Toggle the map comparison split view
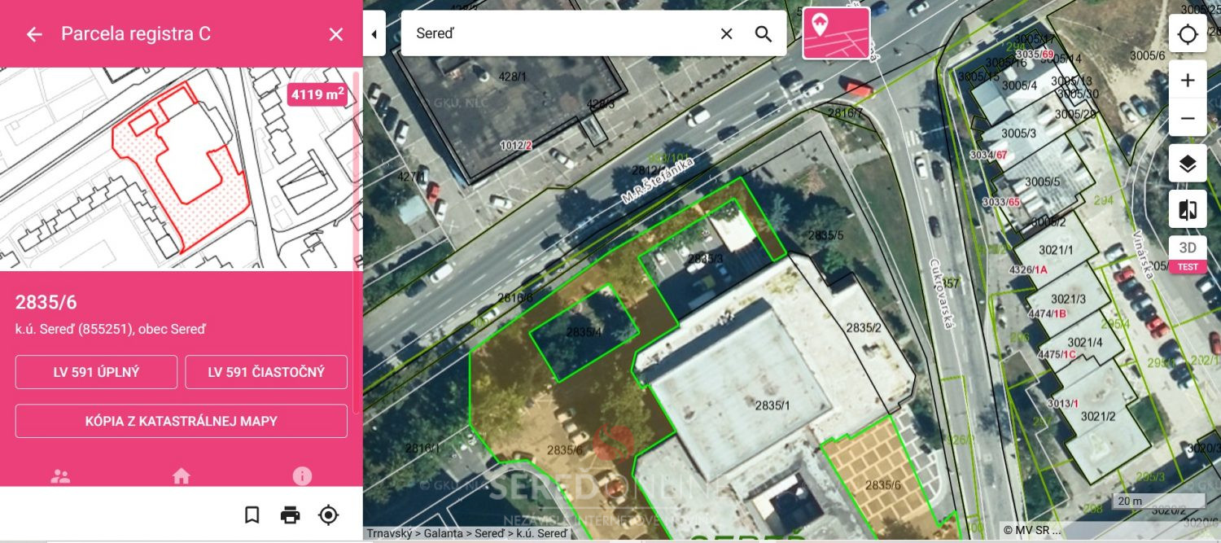This screenshot has width=1221, height=543. coord(1188,209)
